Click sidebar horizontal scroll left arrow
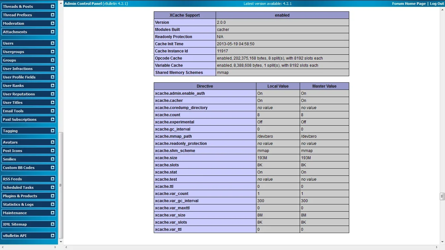 3,247
